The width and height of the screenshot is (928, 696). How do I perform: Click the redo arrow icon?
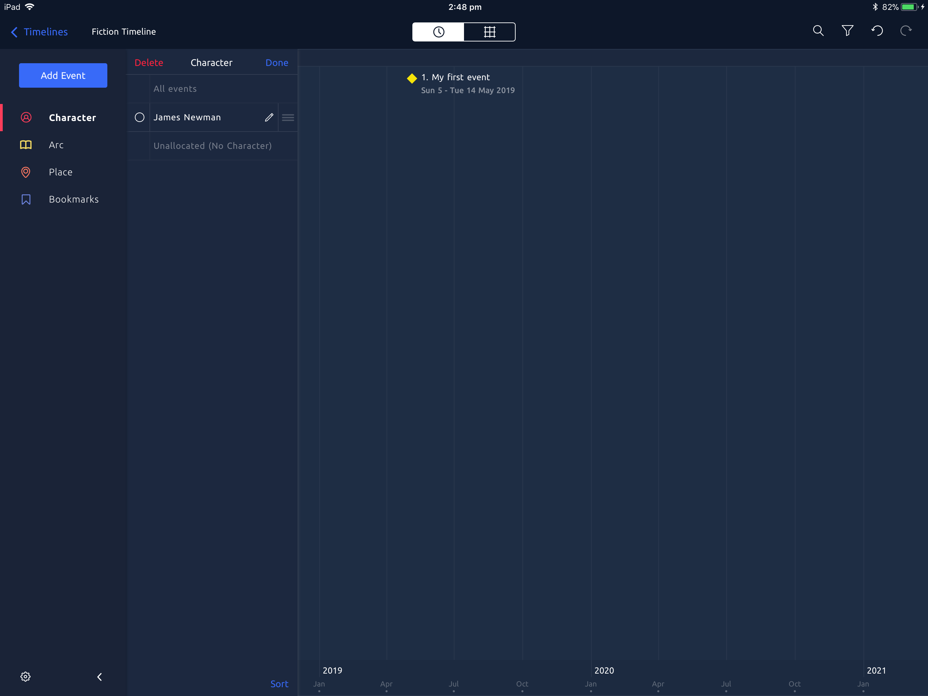(906, 31)
